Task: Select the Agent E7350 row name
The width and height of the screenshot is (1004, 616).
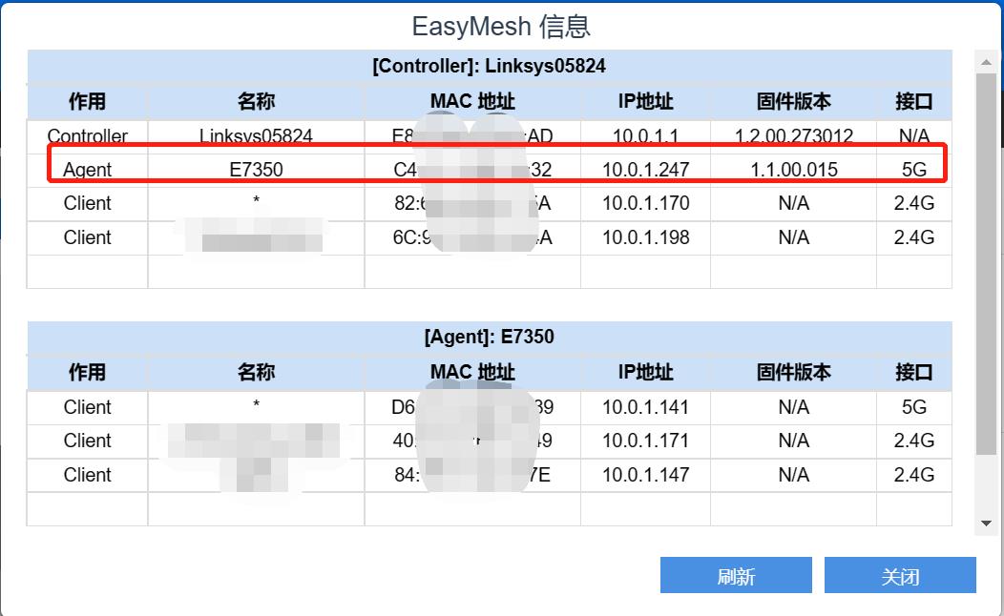Action: coord(256,170)
